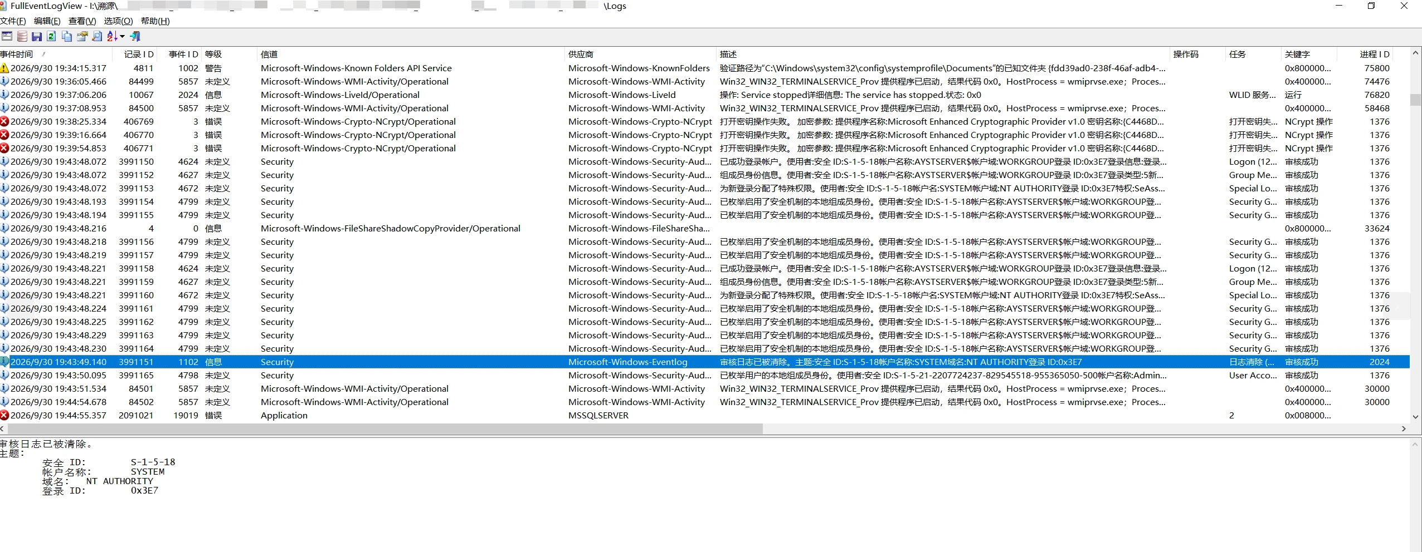The width and height of the screenshot is (1422, 552).
Task: Click the 信道 column header
Action: (411, 55)
